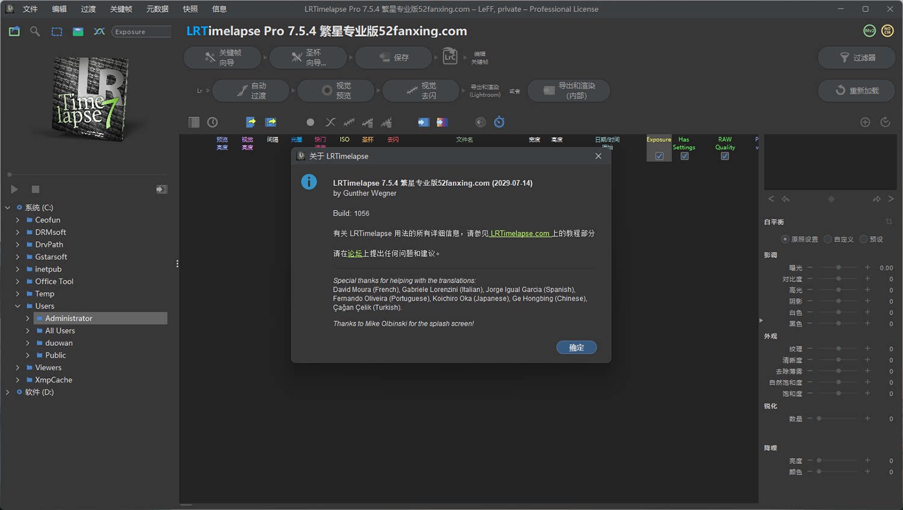Open the 元数据 menu
Viewport: 903px width, 510px height.
[157, 9]
